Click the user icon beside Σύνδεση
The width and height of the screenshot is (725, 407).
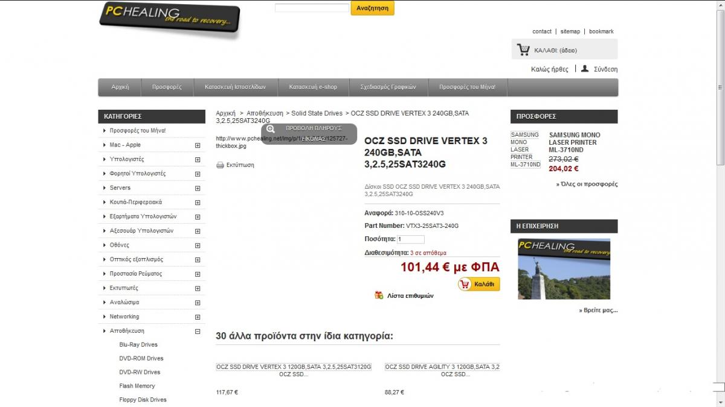click(585, 69)
